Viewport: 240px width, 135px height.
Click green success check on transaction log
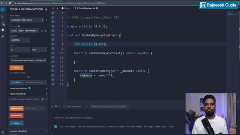click(x=55, y=127)
